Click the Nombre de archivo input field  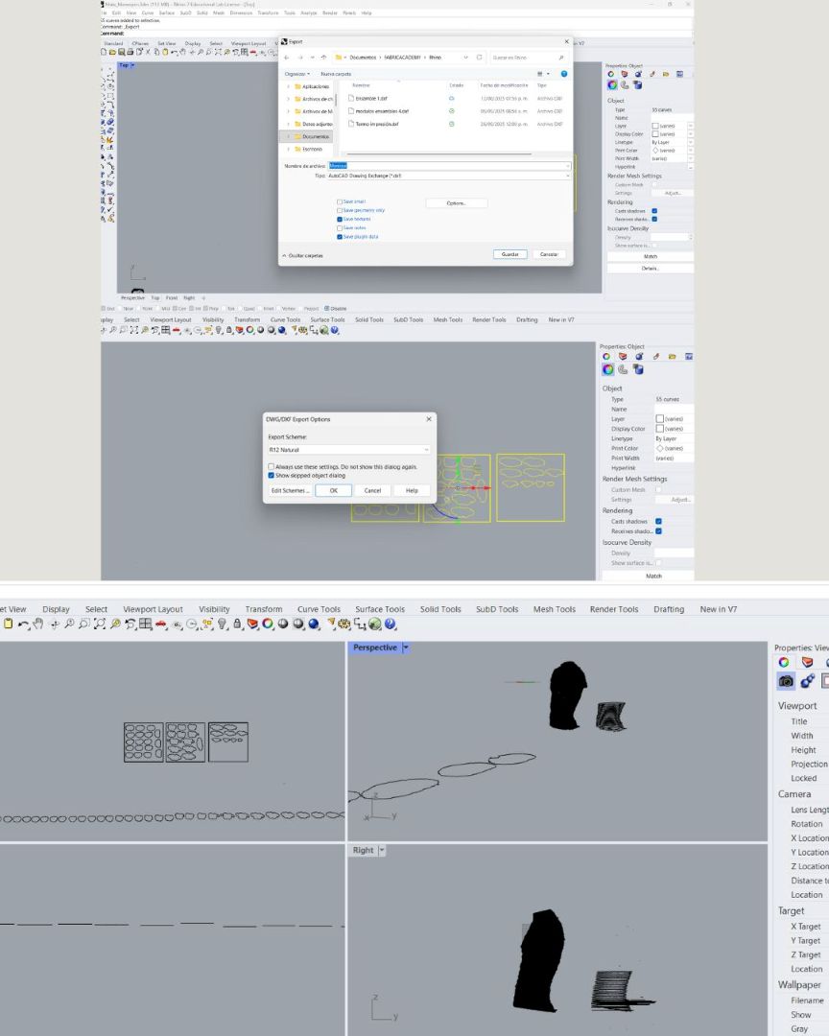tap(446, 166)
